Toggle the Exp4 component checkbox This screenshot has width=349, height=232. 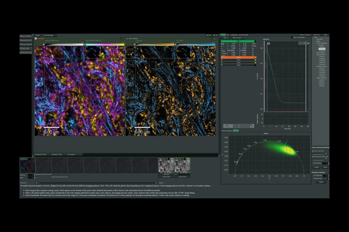tap(222, 63)
